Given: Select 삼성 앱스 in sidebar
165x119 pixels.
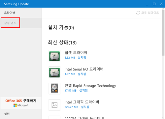Looking at the screenshot, I should (10, 23).
